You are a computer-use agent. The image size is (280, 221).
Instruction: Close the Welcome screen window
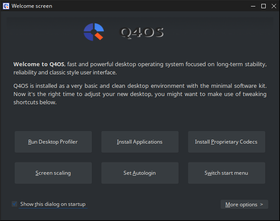(x=274, y=6)
